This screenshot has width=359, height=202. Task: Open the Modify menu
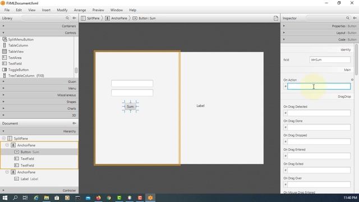click(x=62, y=10)
